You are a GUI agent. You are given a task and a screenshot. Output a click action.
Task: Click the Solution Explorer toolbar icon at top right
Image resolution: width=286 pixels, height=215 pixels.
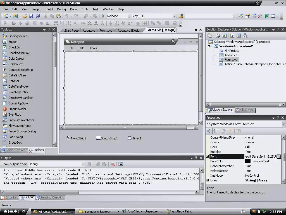click(241, 16)
